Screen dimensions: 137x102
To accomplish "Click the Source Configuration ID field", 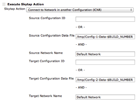I will pos(105,19).
